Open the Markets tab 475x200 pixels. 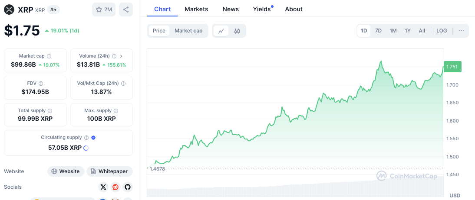point(196,9)
